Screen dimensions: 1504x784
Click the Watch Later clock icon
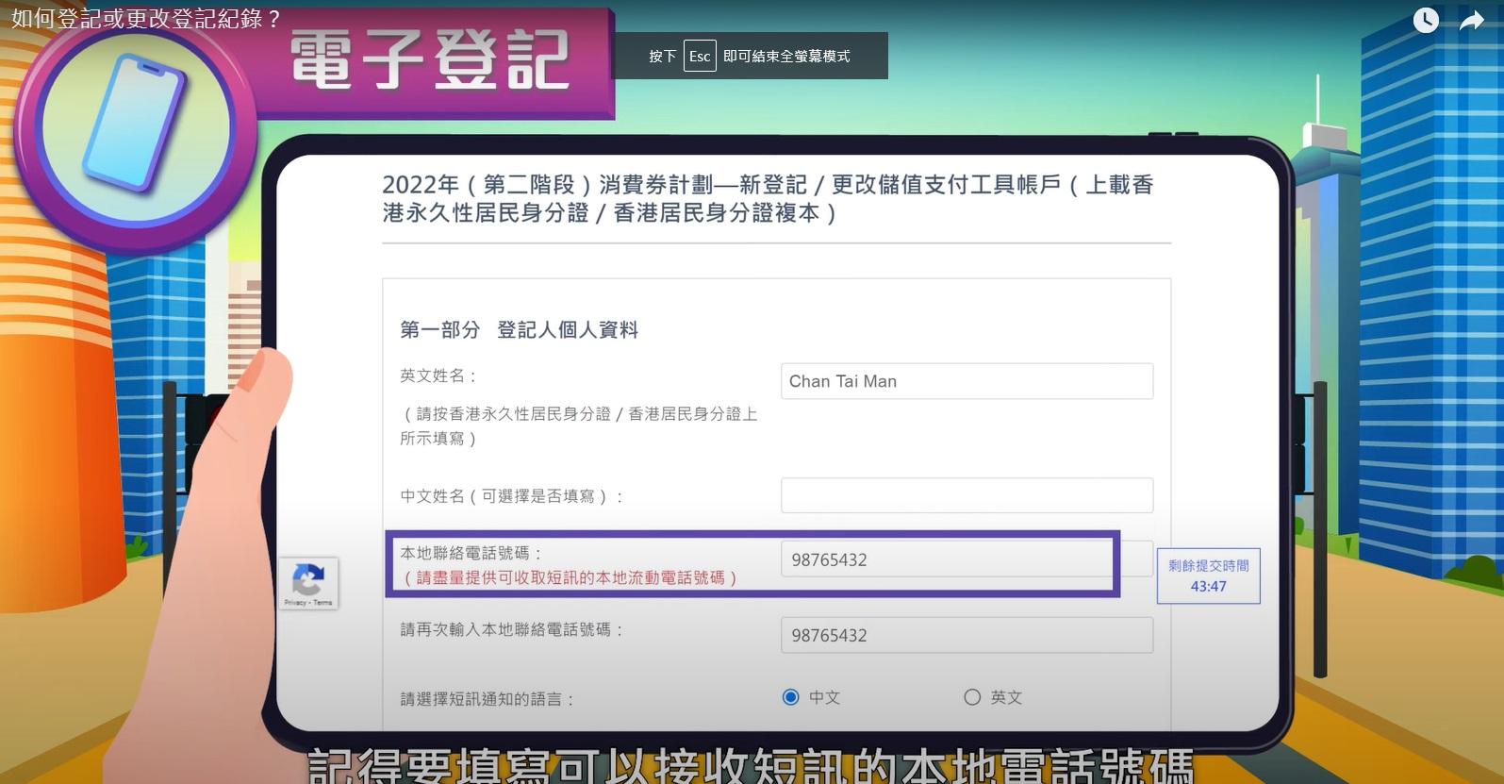coord(1425,20)
